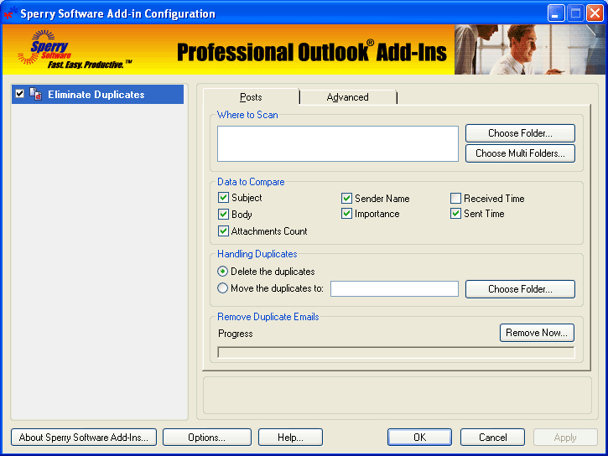Image resolution: width=608 pixels, height=456 pixels.
Task: Disable the Importance comparison checkbox
Action: [346, 214]
